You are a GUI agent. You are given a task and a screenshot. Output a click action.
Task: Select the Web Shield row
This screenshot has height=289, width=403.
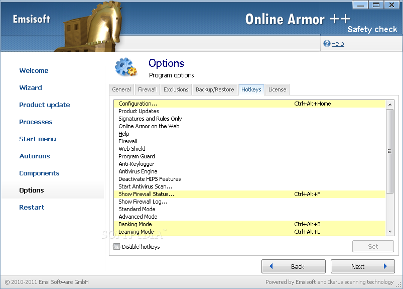tap(249, 149)
